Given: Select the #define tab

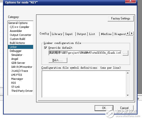Looking at the screenshot, I should click(x=106, y=34).
